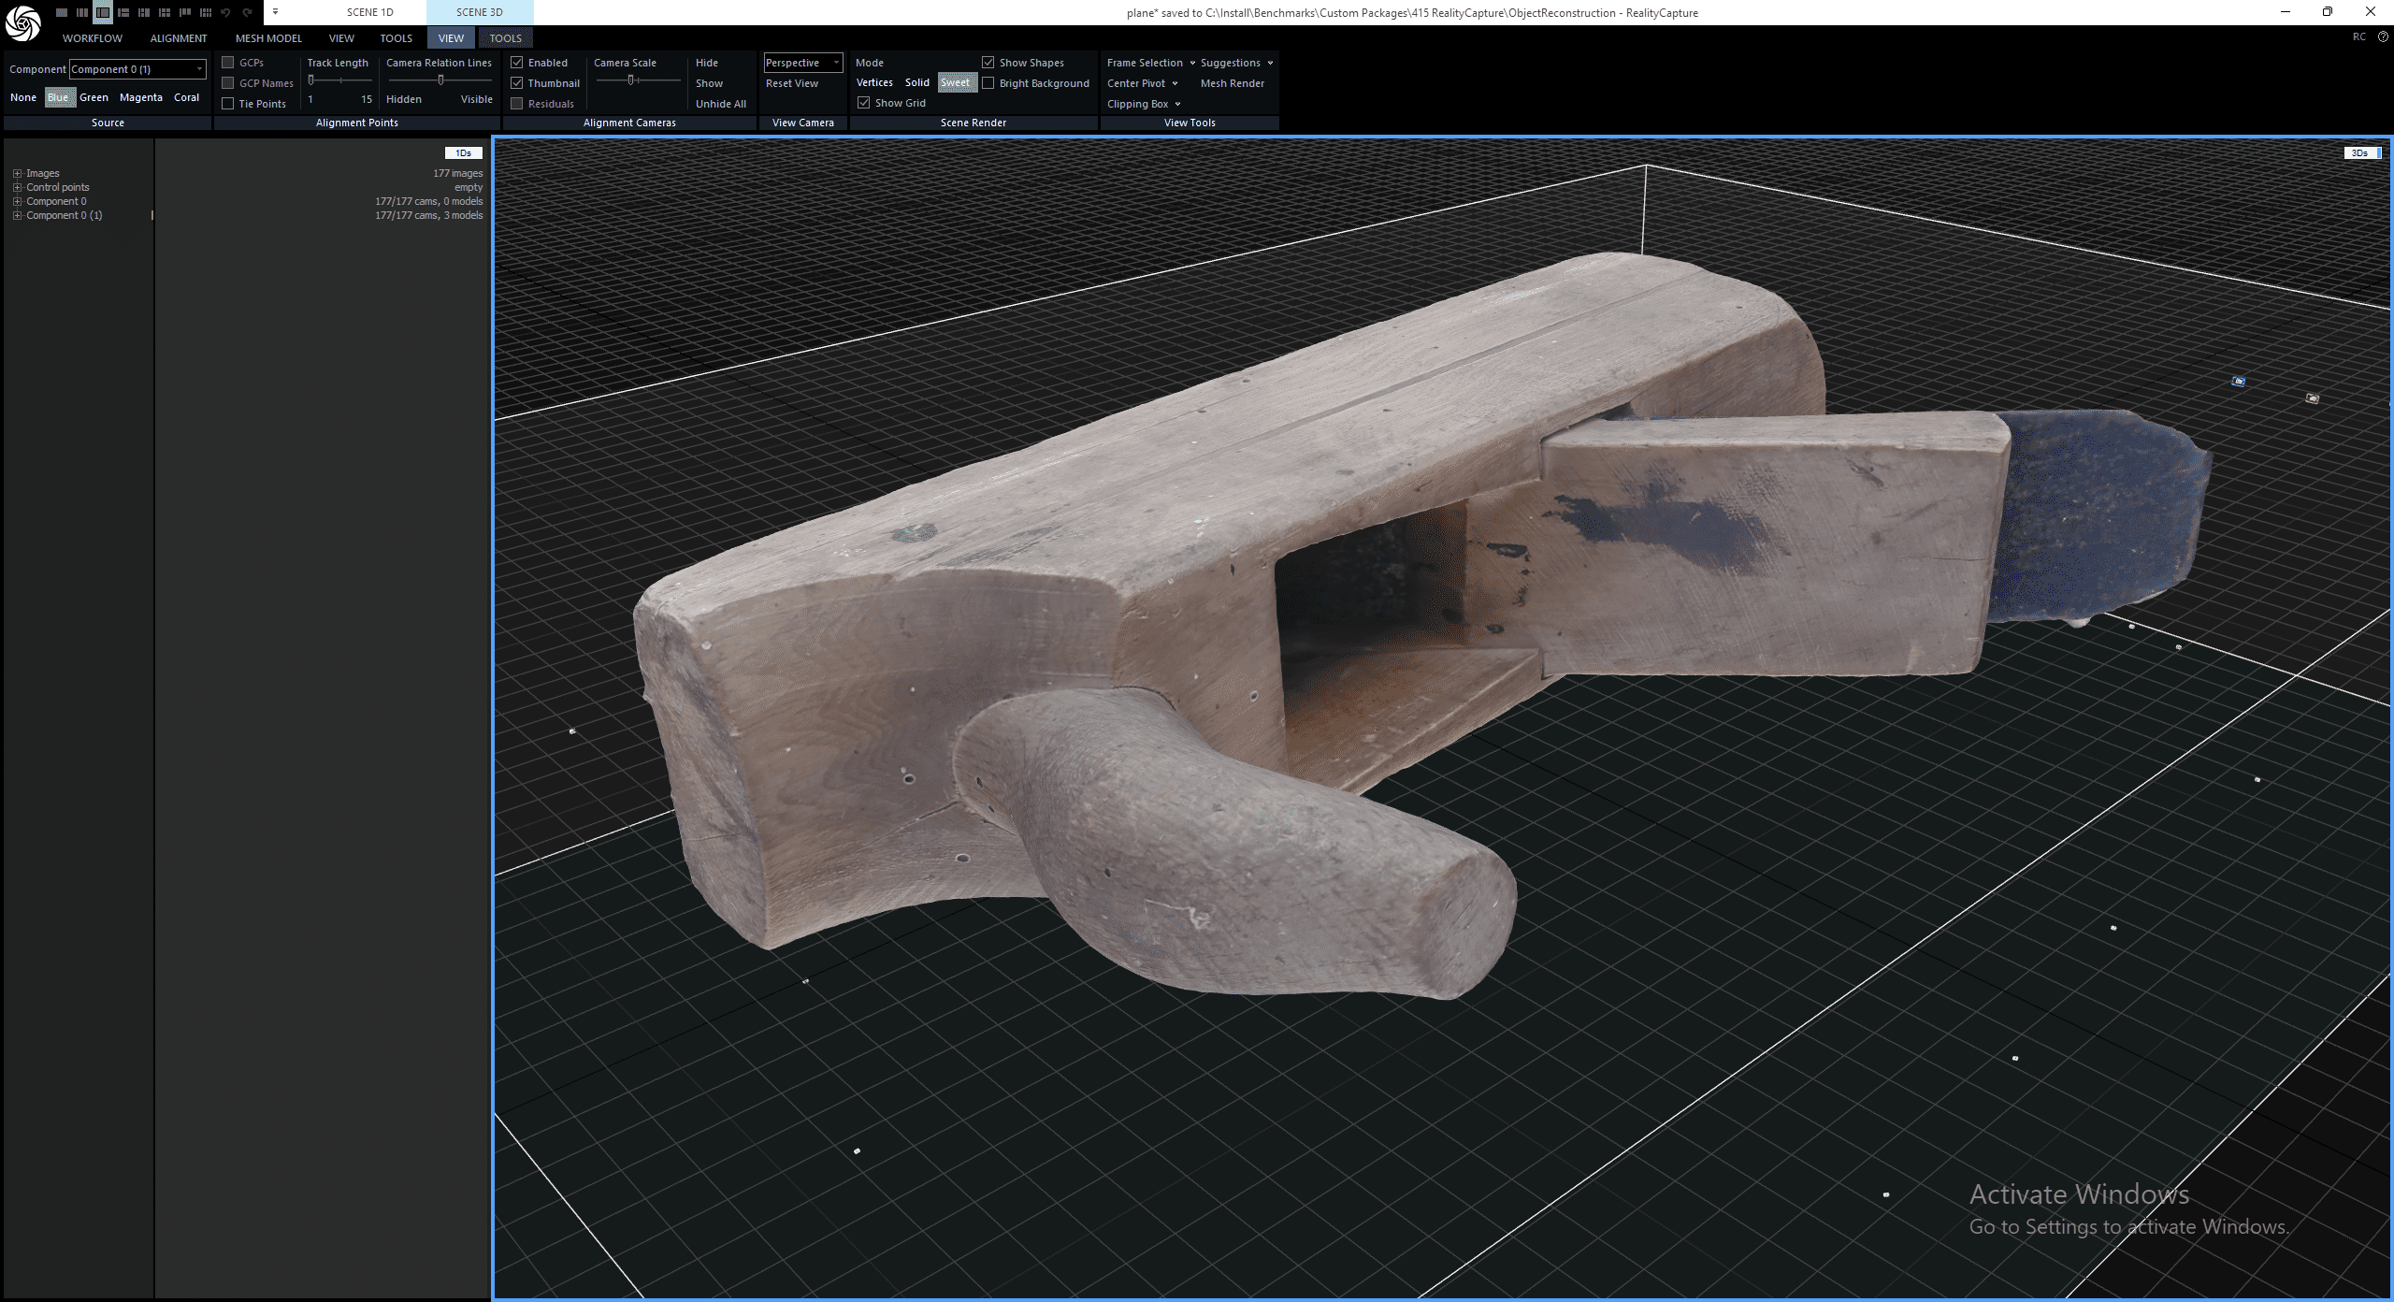2394x1302 pixels.
Task: Expand the Component 0 (1) tree item
Action: pos(16,215)
